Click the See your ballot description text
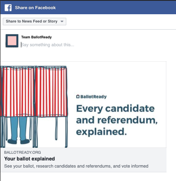The width and height of the screenshot is (176, 181). click(x=76, y=166)
